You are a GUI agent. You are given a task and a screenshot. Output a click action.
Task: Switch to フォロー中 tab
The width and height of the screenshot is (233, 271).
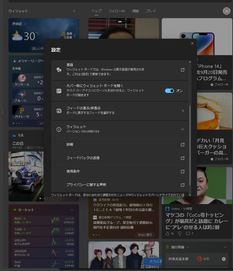click(117, 11)
